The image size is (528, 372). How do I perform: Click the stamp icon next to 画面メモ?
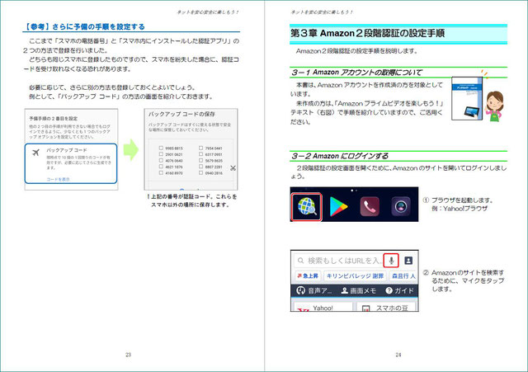(x=345, y=290)
